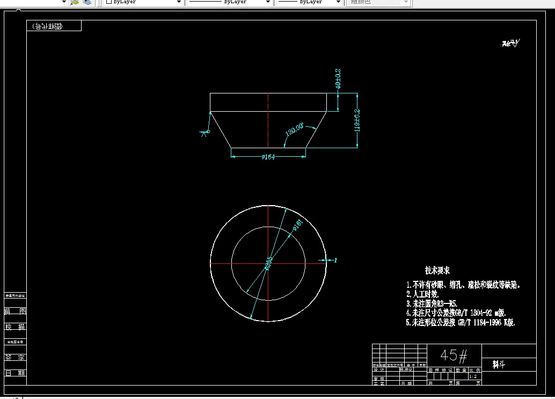This screenshot has height=399, width=555.
Task: Click the 1:2 scale value
Action: [473, 376]
